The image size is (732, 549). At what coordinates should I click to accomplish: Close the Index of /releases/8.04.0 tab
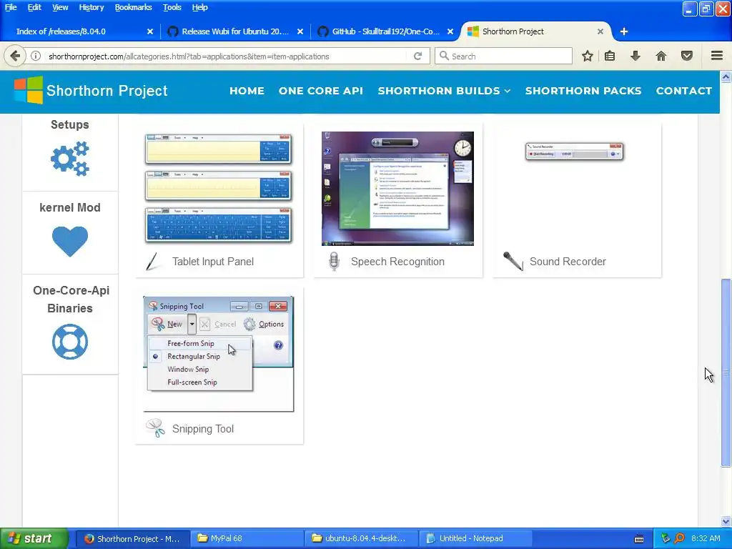point(150,31)
